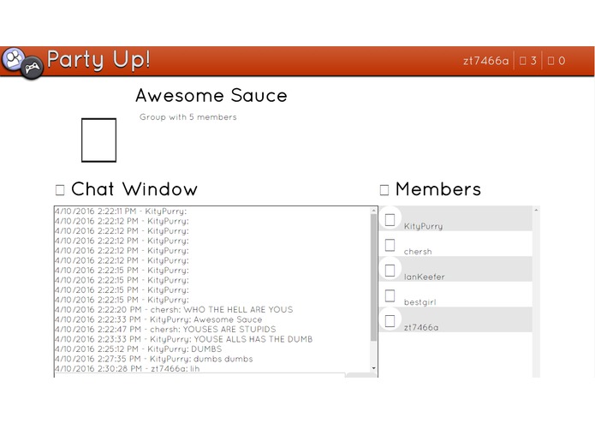Click the Members list scroll up arrow
Screen dimensions: 595x423
point(536,210)
